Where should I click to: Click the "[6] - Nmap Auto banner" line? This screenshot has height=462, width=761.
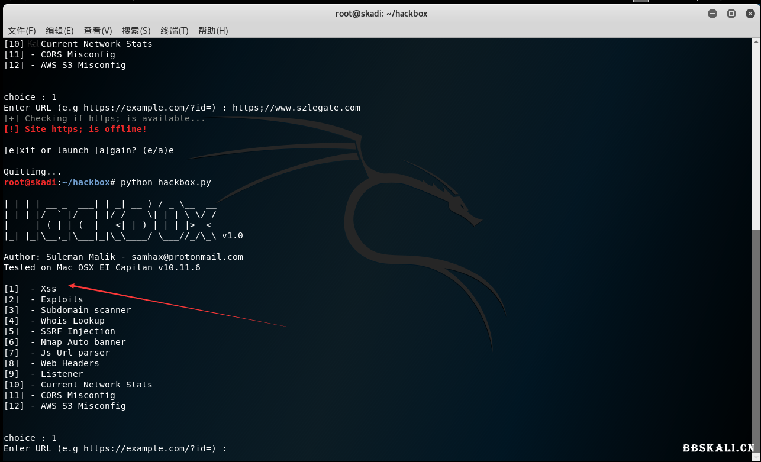(65, 342)
